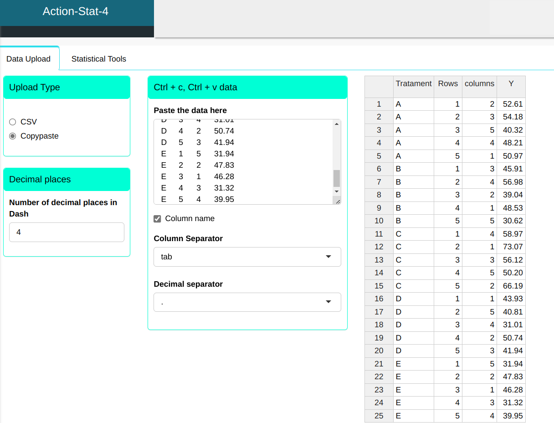Click the Decimal places panel header
The width and height of the screenshot is (554, 423).
(x=67, y=180)
